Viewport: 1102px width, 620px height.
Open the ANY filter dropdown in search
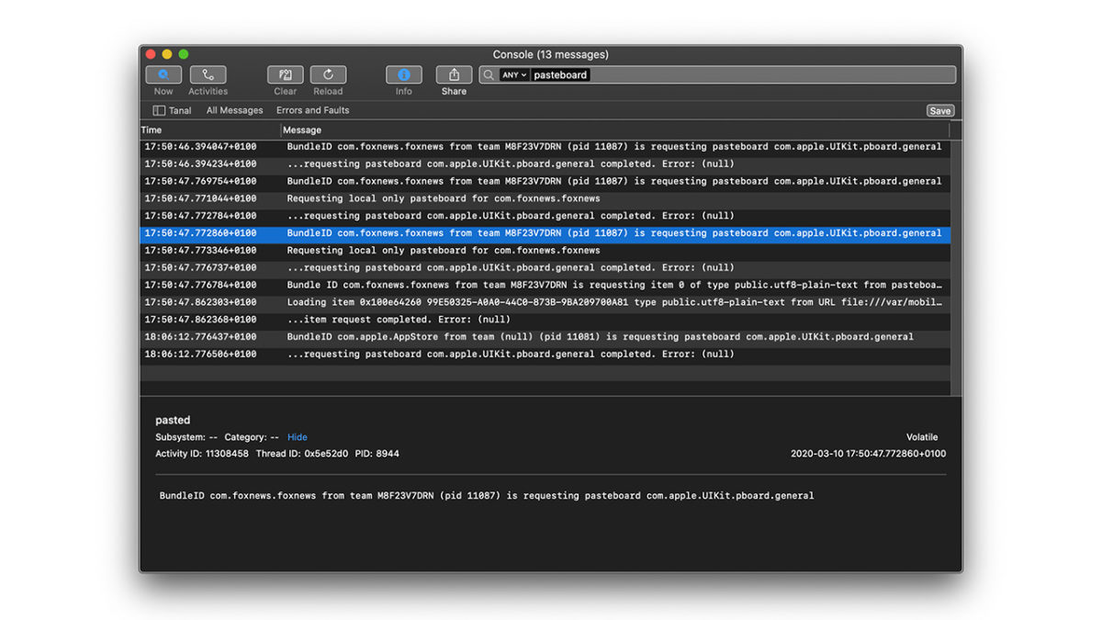(x=514, y=75)
